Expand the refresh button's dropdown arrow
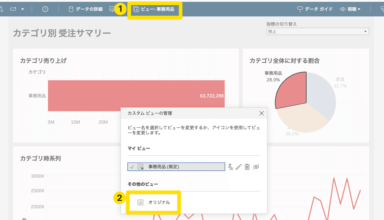 pos(22,9)
